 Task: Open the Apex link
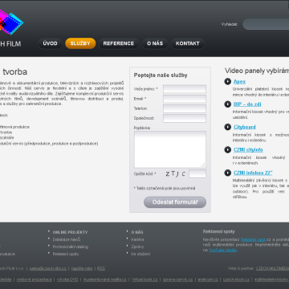point(239,81)
